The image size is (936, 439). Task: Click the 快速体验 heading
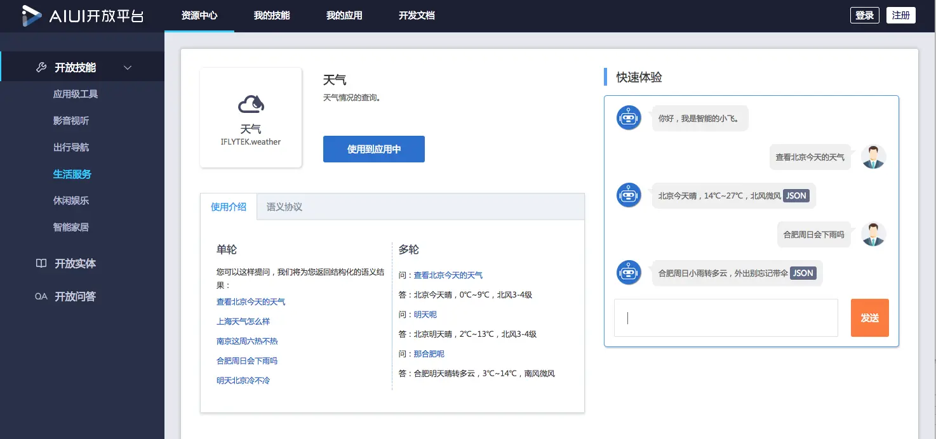point(639,77)
